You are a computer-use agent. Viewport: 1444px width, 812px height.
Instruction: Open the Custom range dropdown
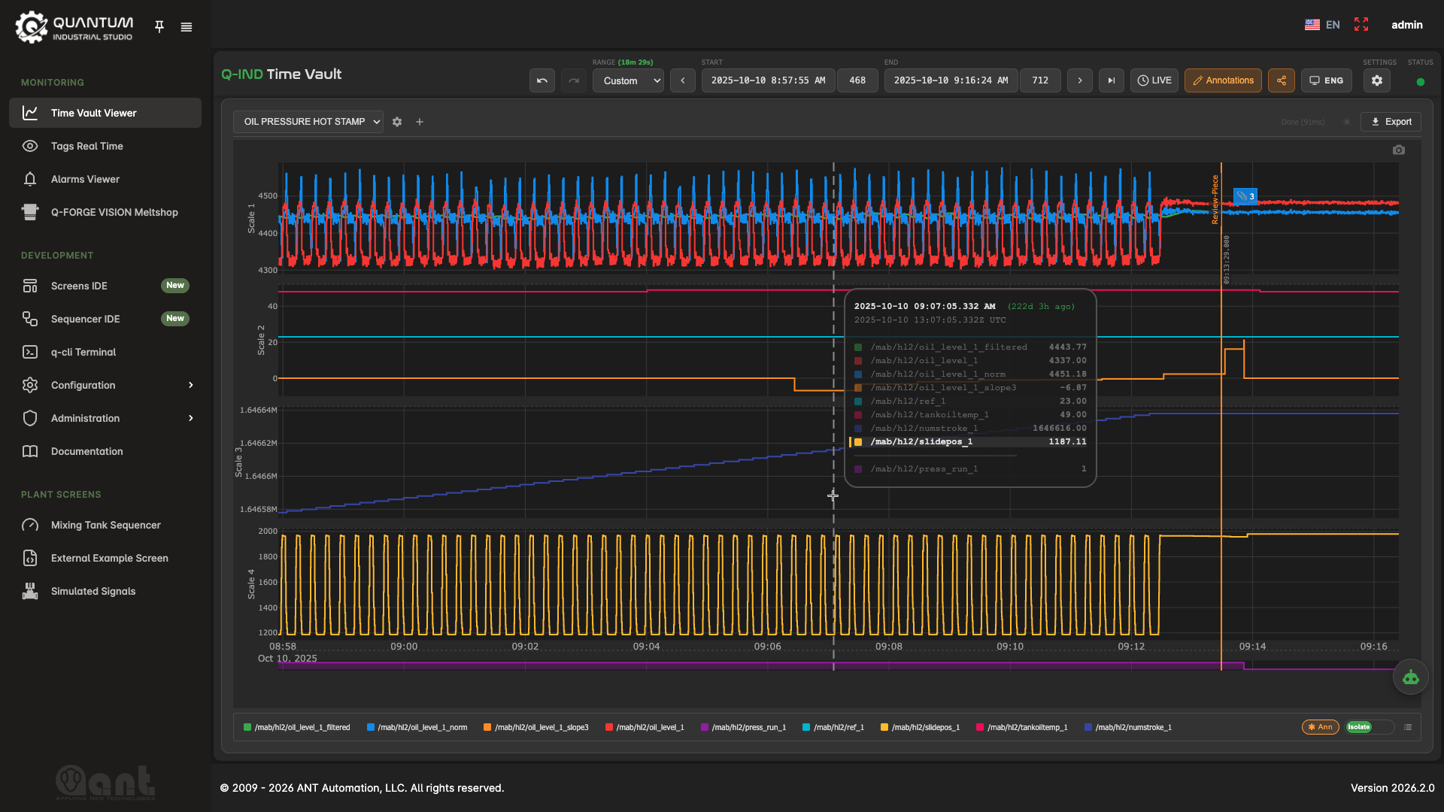point(628,80)
